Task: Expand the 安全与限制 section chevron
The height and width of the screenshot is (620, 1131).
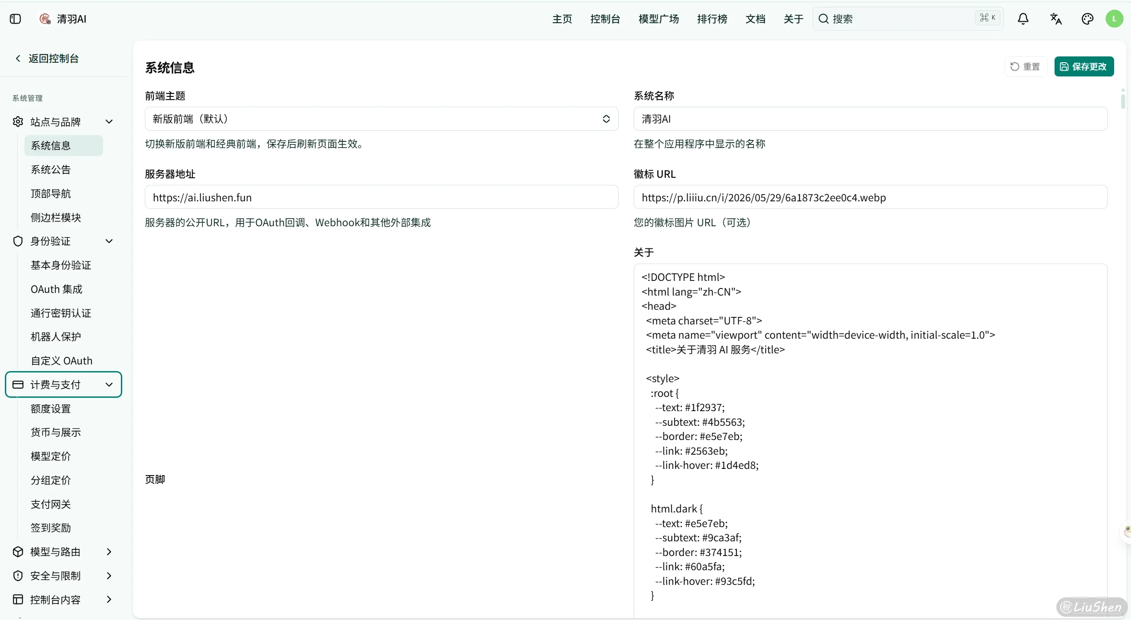Action: 109,576
